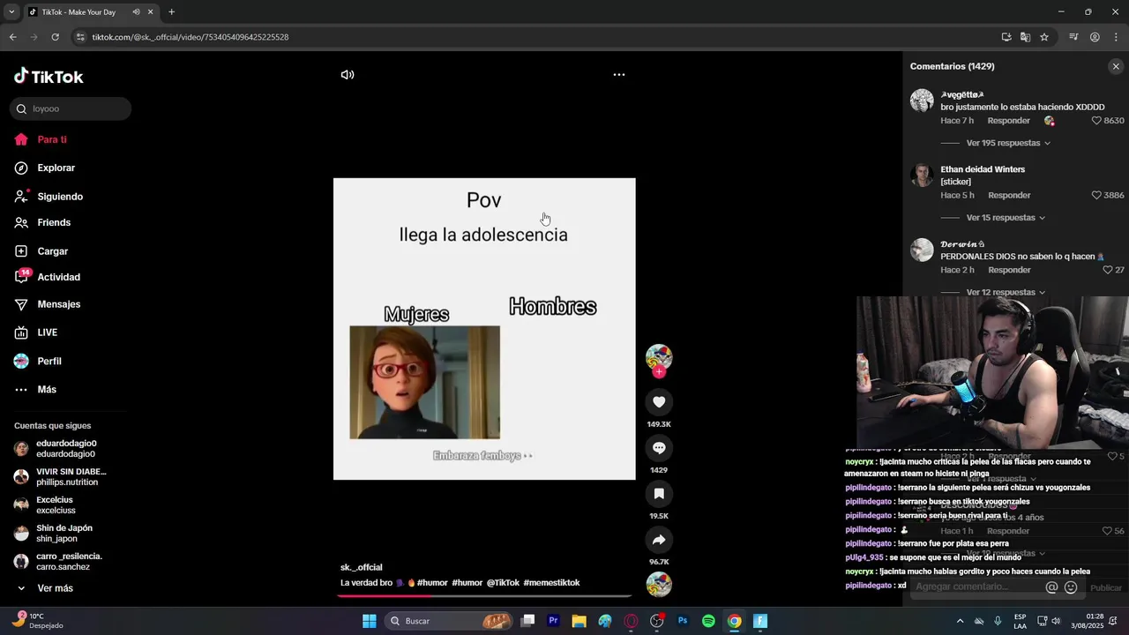Click the TikTok logo
Screen dimensions: 1129x635
click(x=49, y=77)
